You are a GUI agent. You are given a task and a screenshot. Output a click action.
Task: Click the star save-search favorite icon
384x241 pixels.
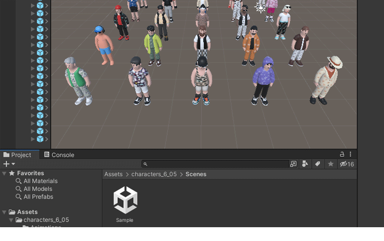point(331,164)
